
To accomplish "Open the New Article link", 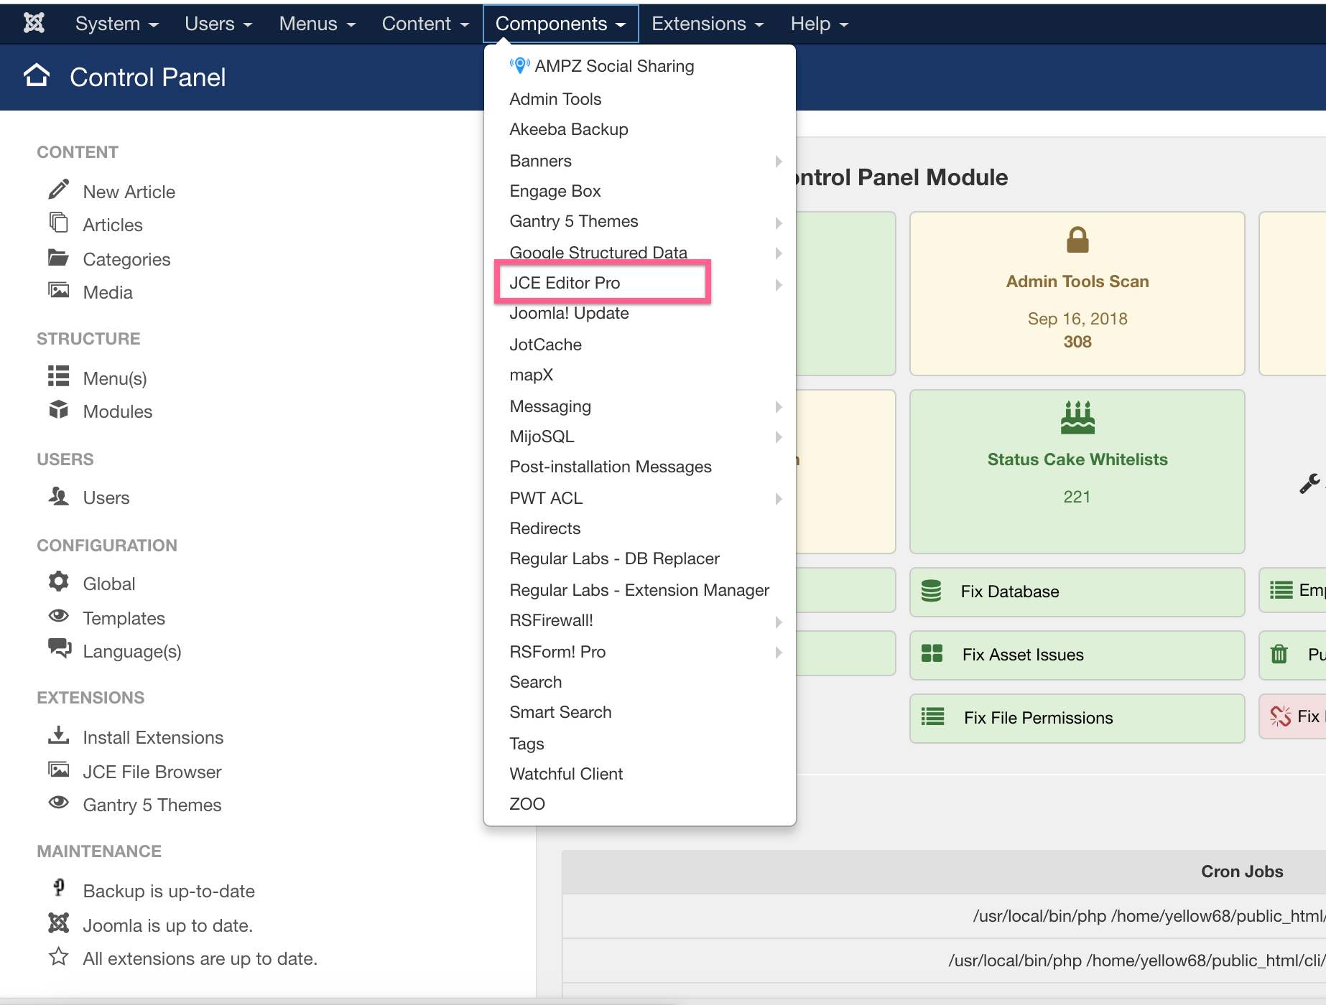I will click(129, 192).
